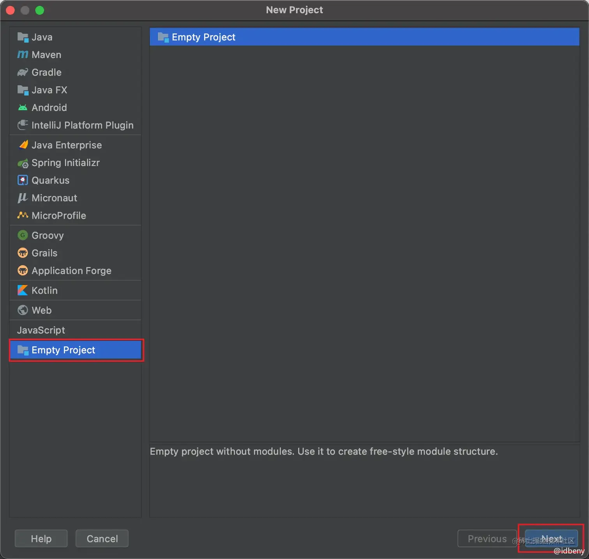Click the Previous button

[x=487, y=538]
